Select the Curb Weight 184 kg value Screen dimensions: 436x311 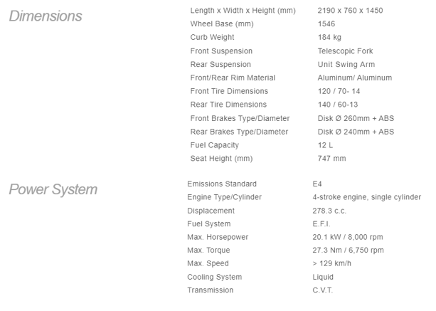coord(329,38)
